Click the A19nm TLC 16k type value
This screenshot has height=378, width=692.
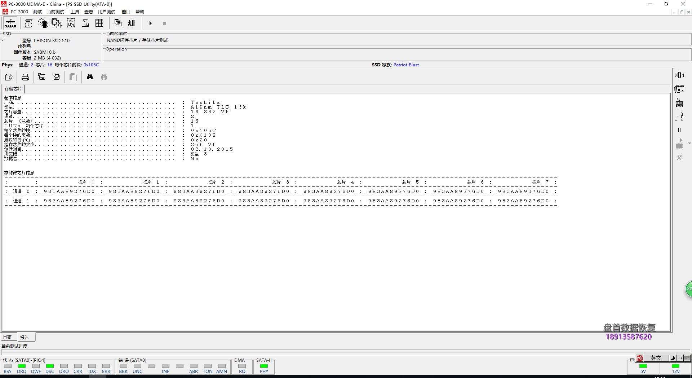point(218,107)
